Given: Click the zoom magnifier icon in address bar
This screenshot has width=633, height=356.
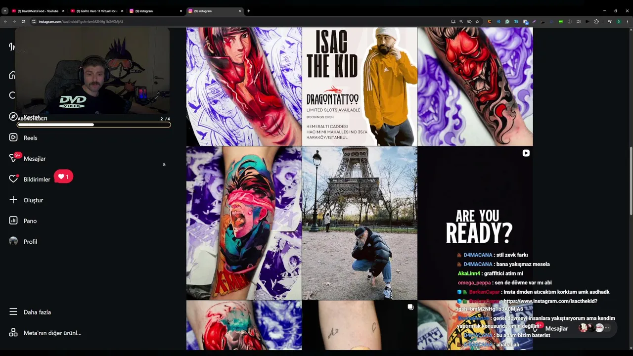Looking at the screenshot, I should coord(461,21).
